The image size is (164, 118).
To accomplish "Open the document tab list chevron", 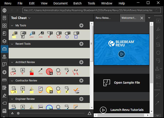I will [149, 18].
